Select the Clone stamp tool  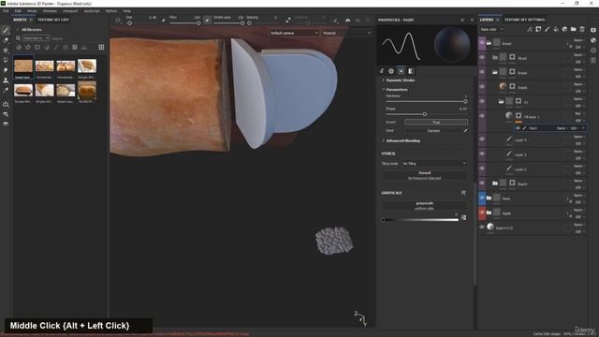6,81
